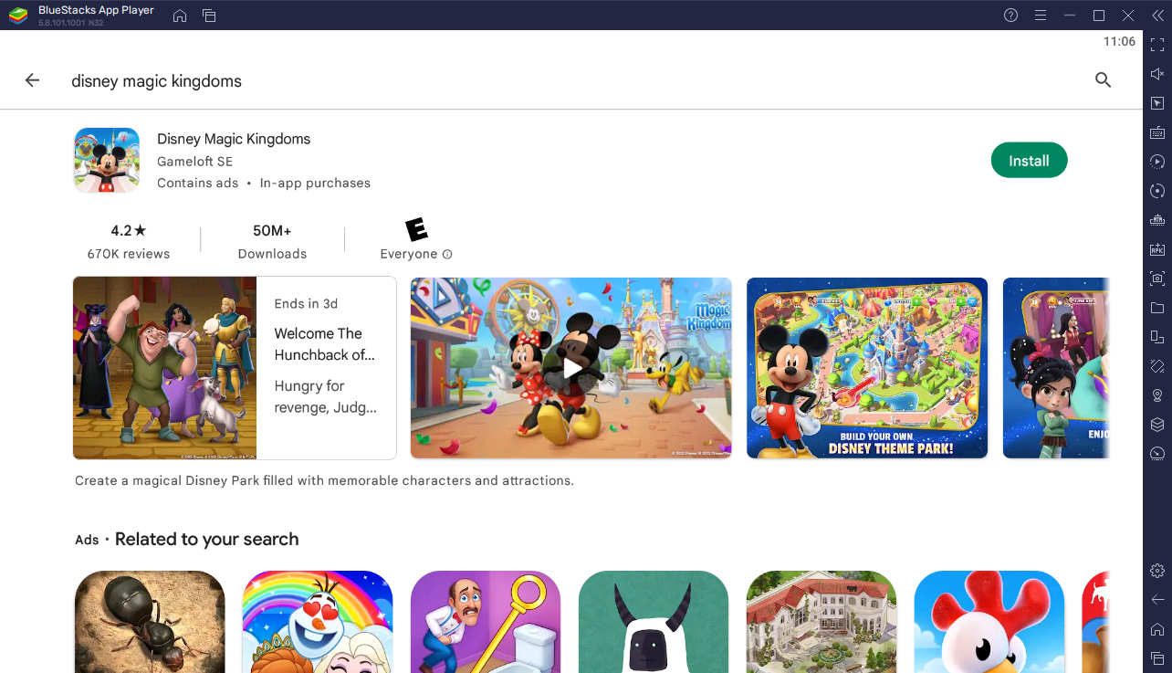The image size is (1172, 673).
Task: Enter fullscreen mode from sidebar
Action: coord(1157,45)
